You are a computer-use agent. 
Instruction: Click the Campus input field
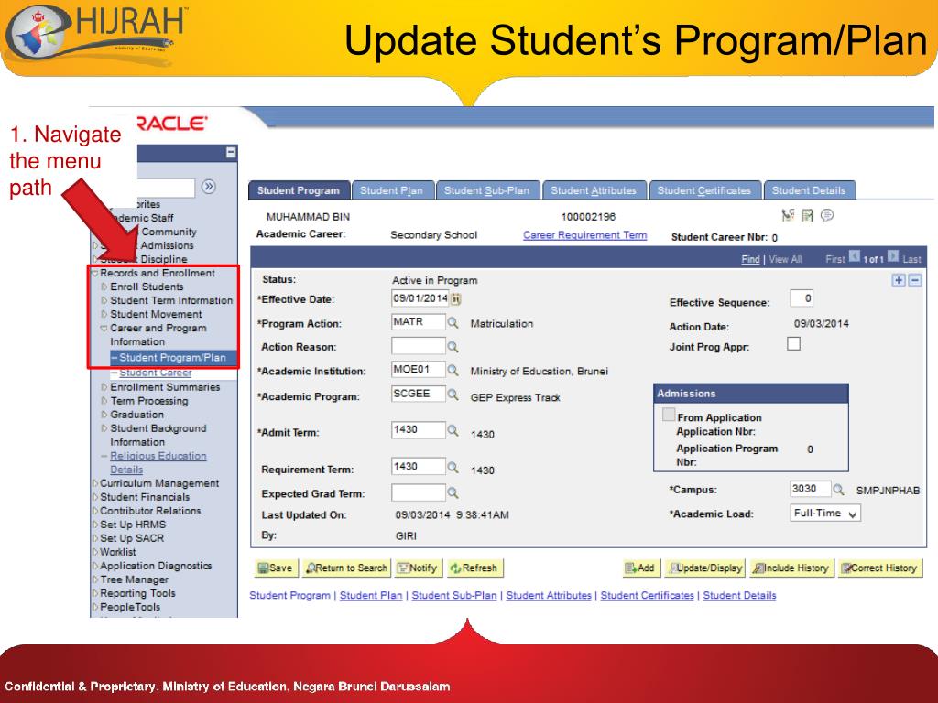click(810, 489)
